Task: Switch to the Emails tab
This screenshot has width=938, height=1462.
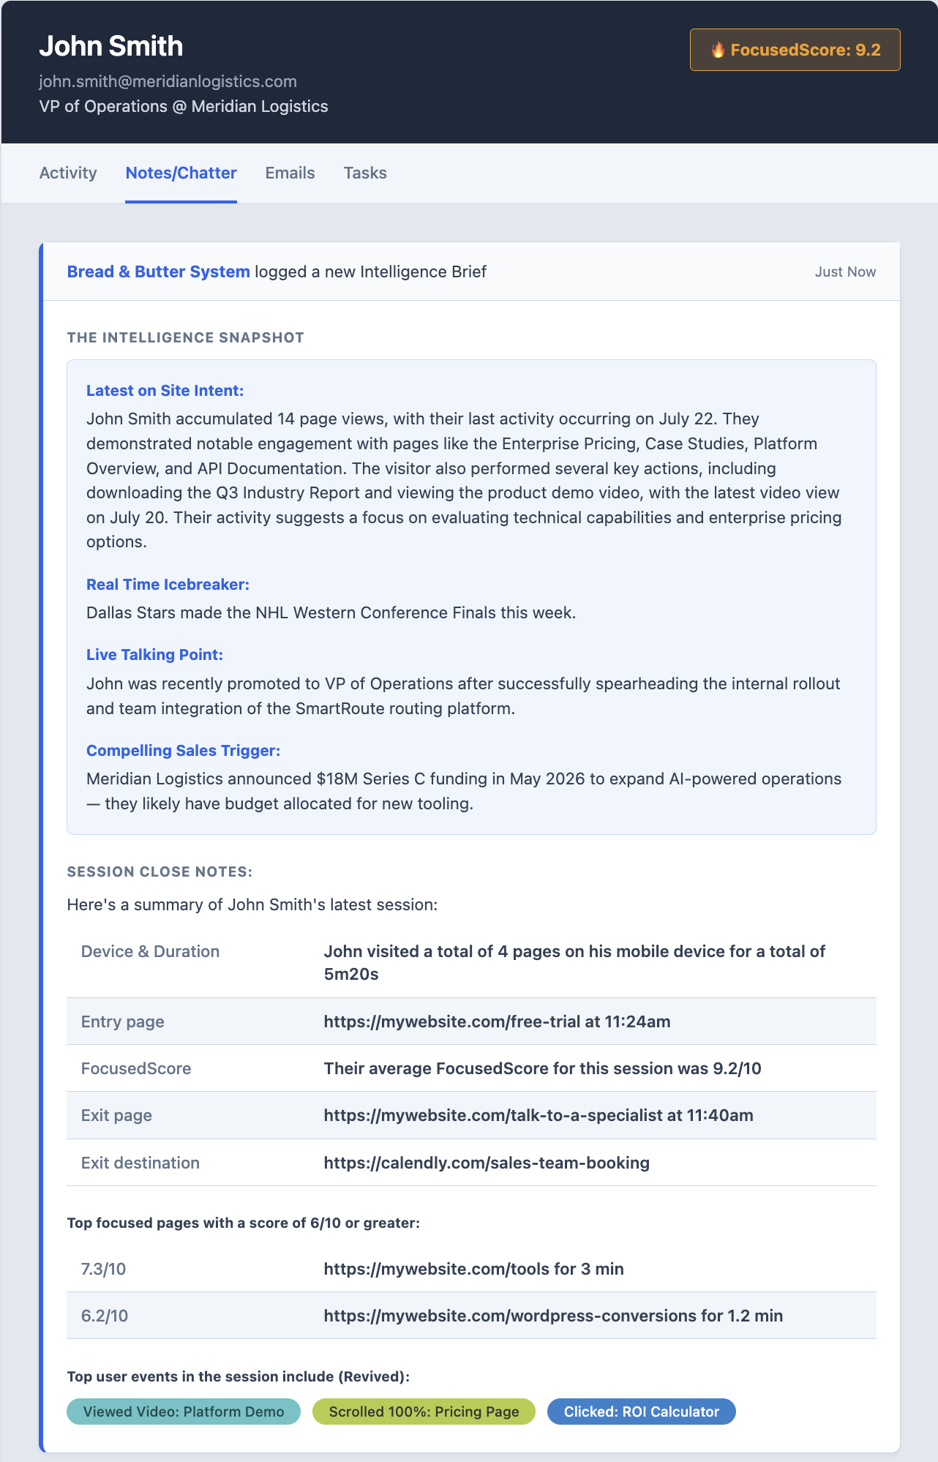Action: point(290,173)
